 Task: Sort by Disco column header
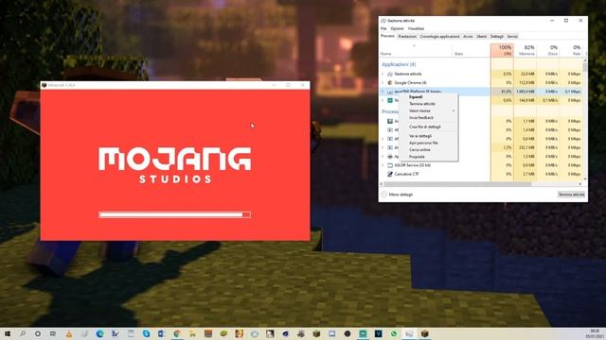547,50
